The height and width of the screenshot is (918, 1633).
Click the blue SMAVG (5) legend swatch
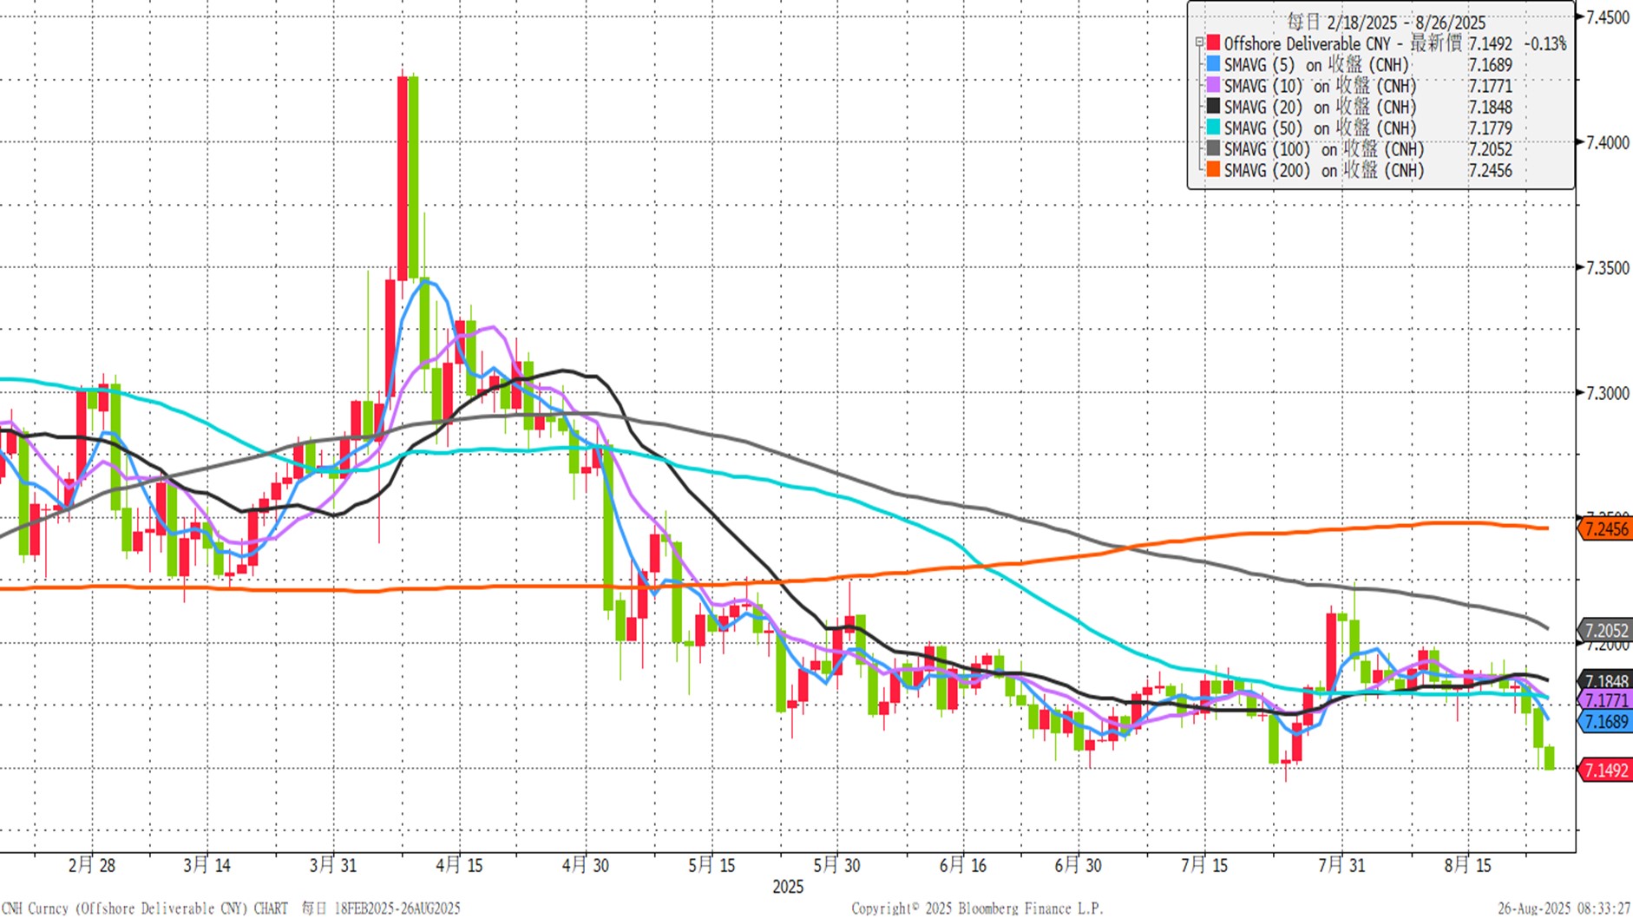(1213, 64)
